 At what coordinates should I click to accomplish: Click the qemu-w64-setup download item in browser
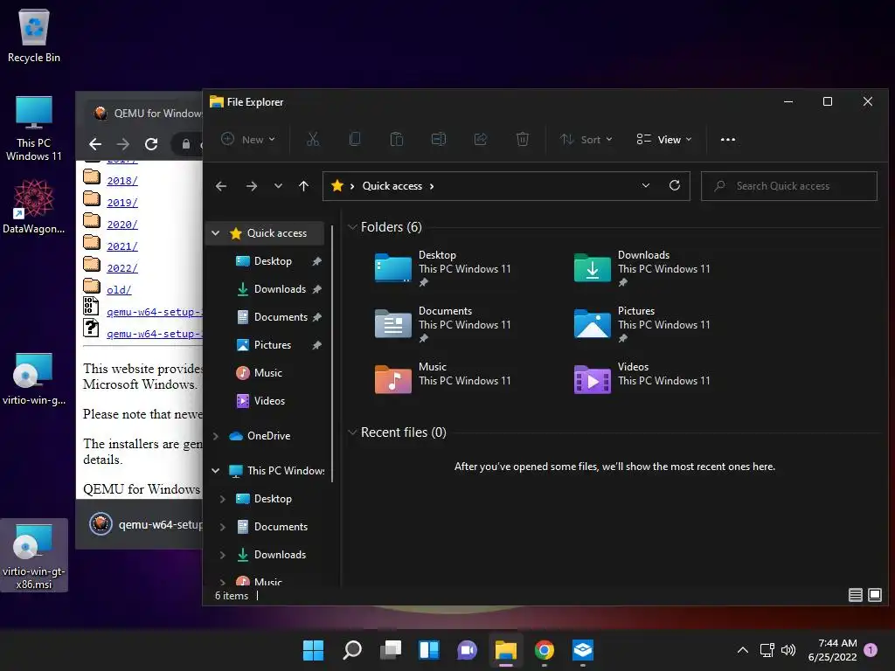(x=146, y=524)
